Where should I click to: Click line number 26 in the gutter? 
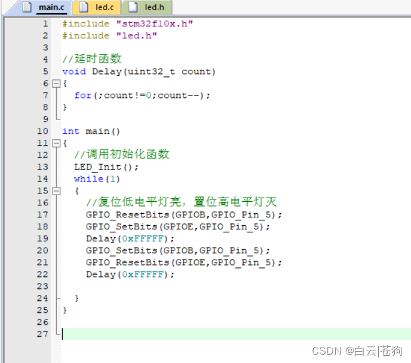pyautogui.click(x=42, y=322)
